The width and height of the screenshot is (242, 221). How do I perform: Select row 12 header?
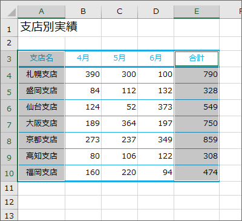click(x=9, y=202)
